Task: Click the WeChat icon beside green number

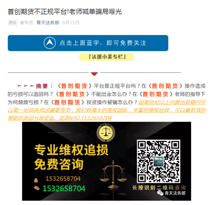Action: [37, 188]
